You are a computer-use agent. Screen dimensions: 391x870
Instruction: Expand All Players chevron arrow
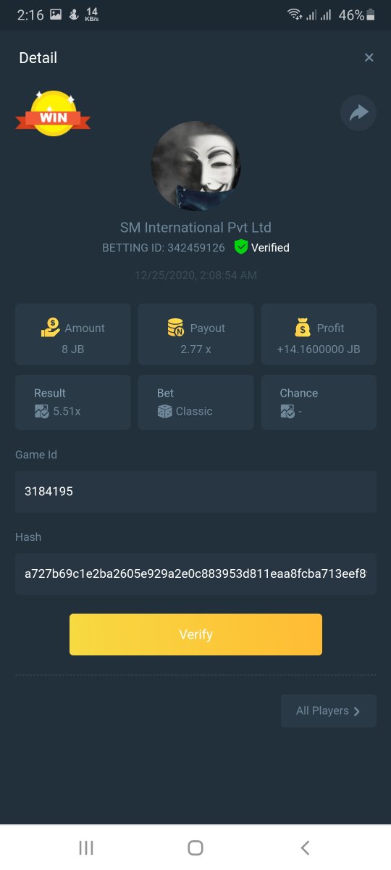click(x=357, y=711)
